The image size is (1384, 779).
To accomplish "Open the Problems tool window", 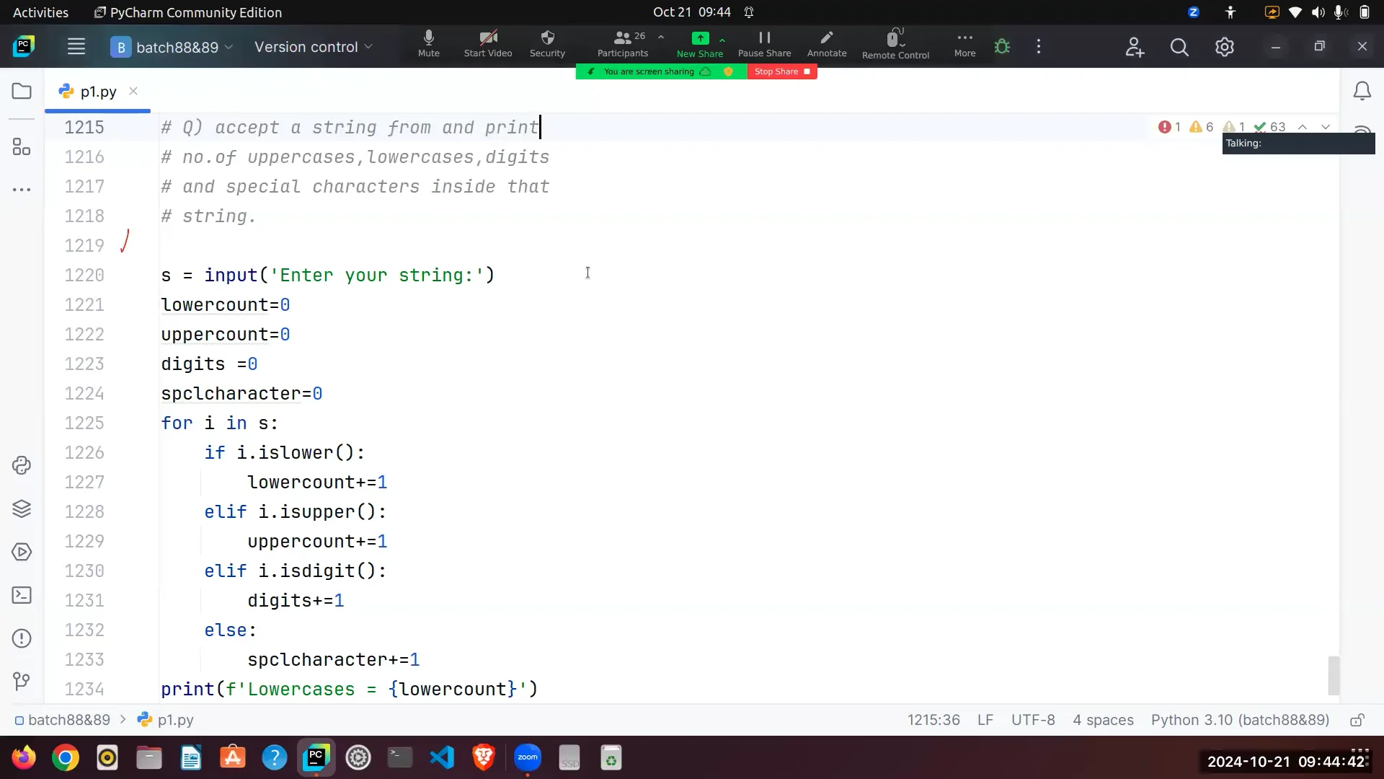I will (22, 638).
